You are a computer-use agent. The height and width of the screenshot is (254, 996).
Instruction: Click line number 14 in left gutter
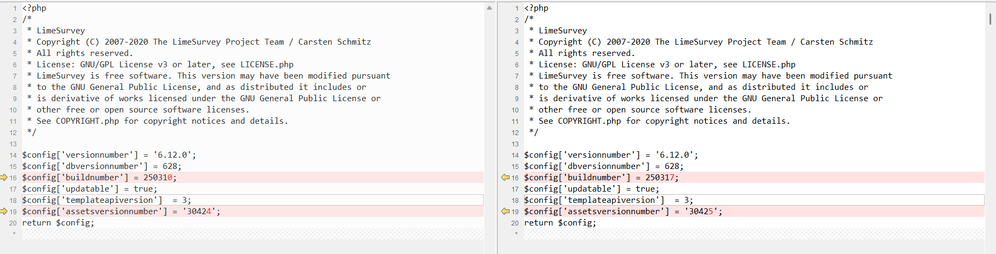[13, 155]
